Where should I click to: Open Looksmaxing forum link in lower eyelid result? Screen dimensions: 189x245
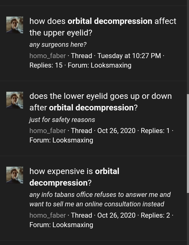(x=73, y=140)
